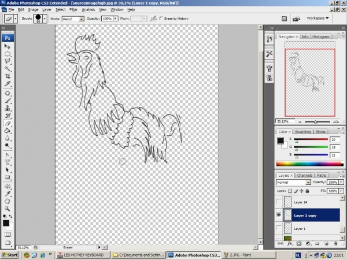Add a layer mask

299,243
